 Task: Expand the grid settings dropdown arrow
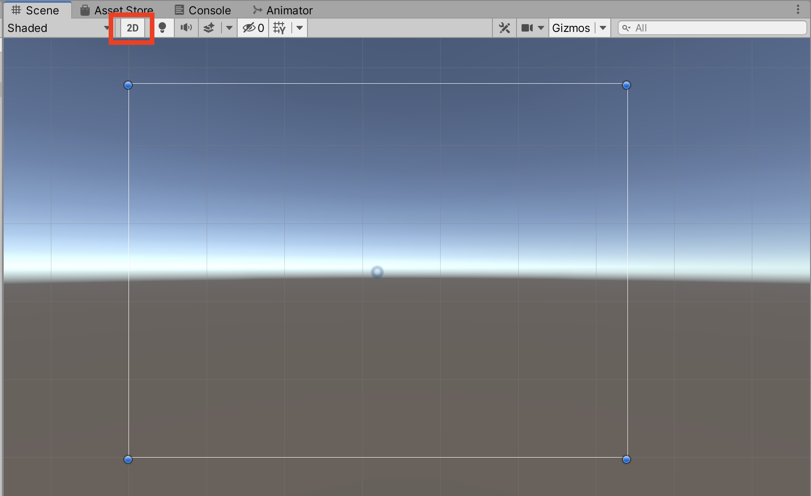300,28
